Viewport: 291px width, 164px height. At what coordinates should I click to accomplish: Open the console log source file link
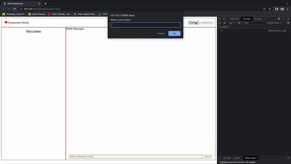tap(277, 31)
